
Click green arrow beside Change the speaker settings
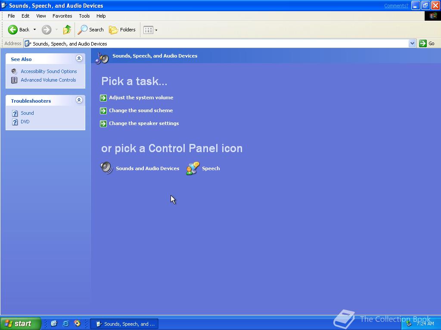103,123
